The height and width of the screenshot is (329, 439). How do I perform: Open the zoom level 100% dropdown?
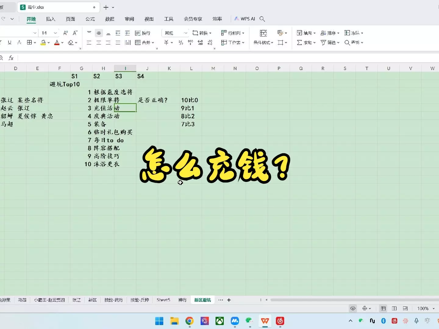click(434, 309)
